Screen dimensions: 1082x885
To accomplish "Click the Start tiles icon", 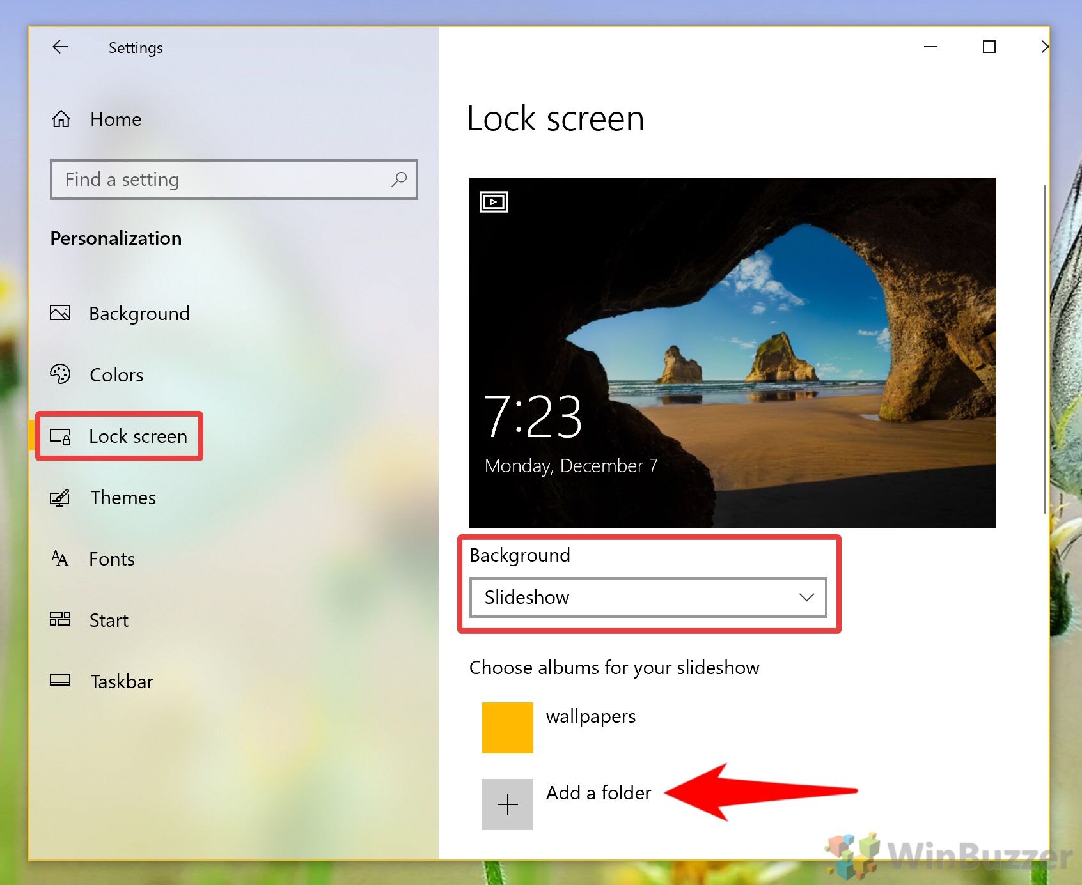I will pos(60,619).
